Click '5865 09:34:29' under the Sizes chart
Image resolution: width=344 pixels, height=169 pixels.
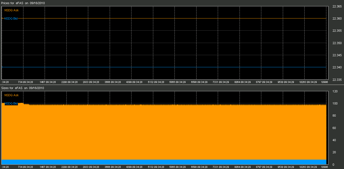pyautogui.click(x=178, y=167)
